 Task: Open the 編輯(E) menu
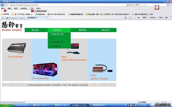(10, 8)
